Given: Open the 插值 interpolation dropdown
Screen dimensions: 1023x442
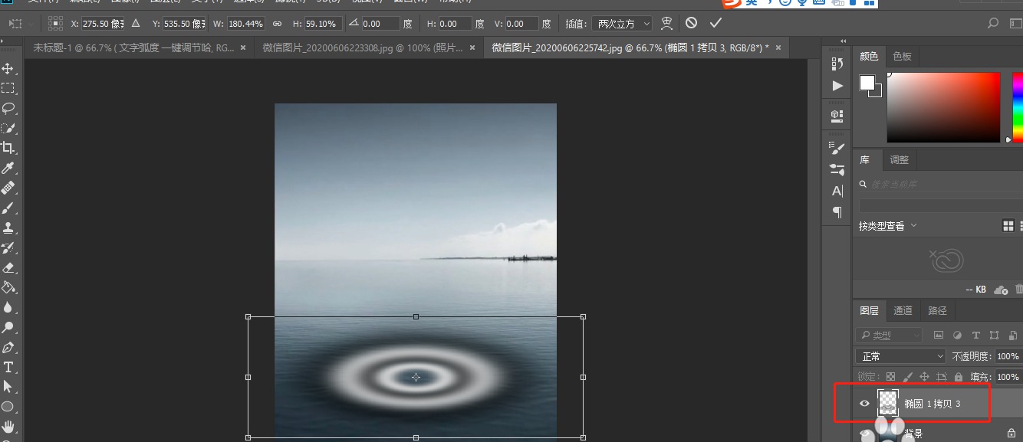Looking at the screenshot, I should [x=622, y=24].
